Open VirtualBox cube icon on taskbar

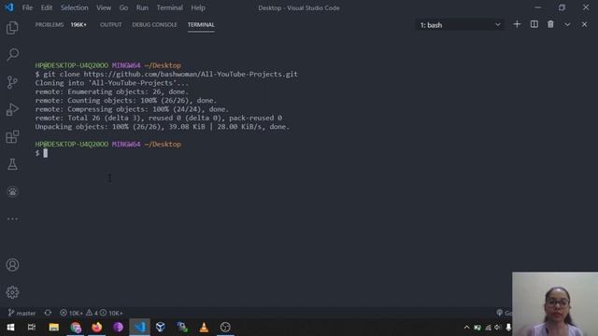160,327
